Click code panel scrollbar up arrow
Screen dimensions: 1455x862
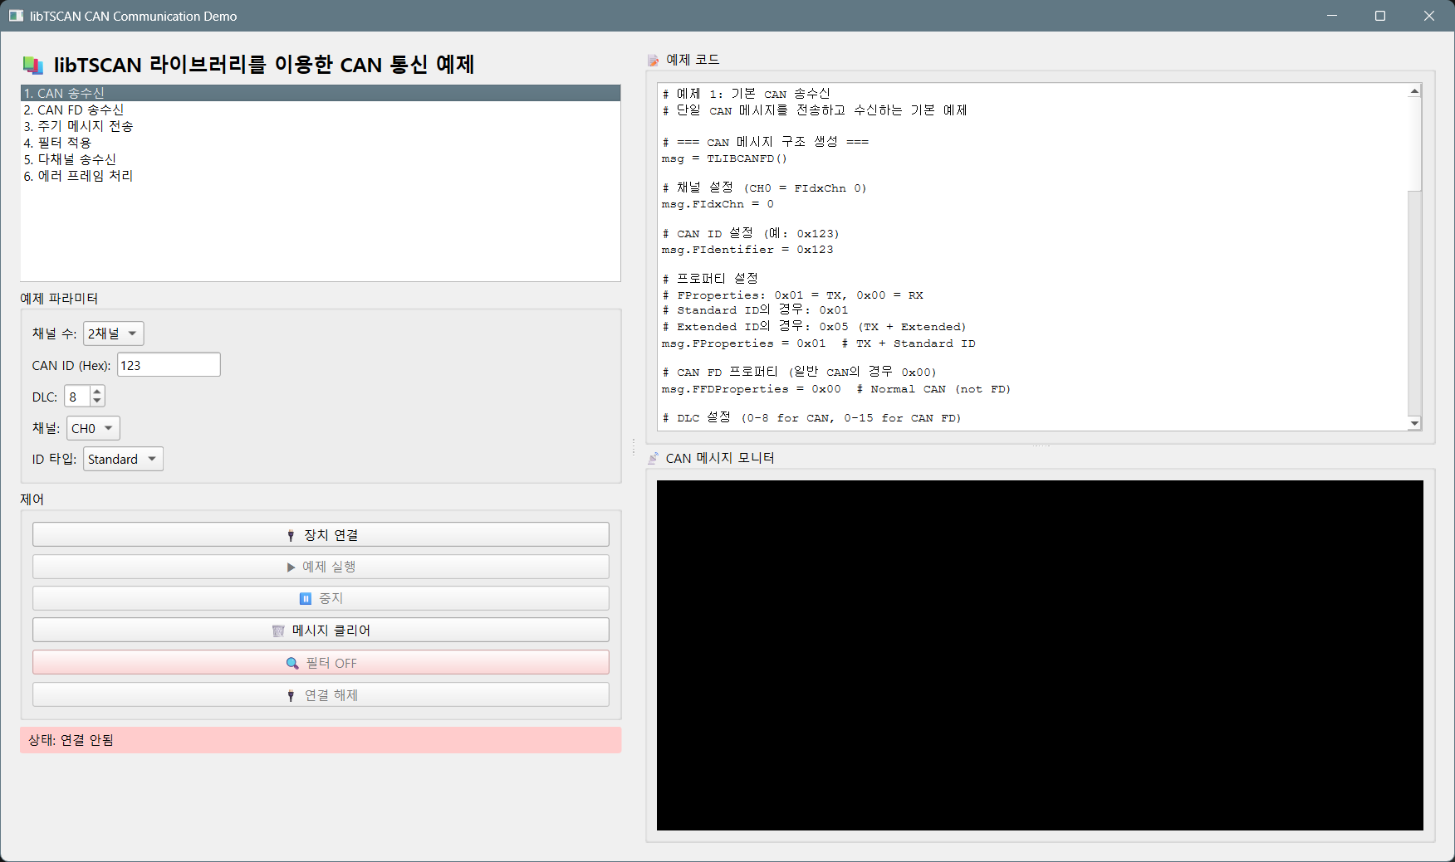pos(1414,90)
